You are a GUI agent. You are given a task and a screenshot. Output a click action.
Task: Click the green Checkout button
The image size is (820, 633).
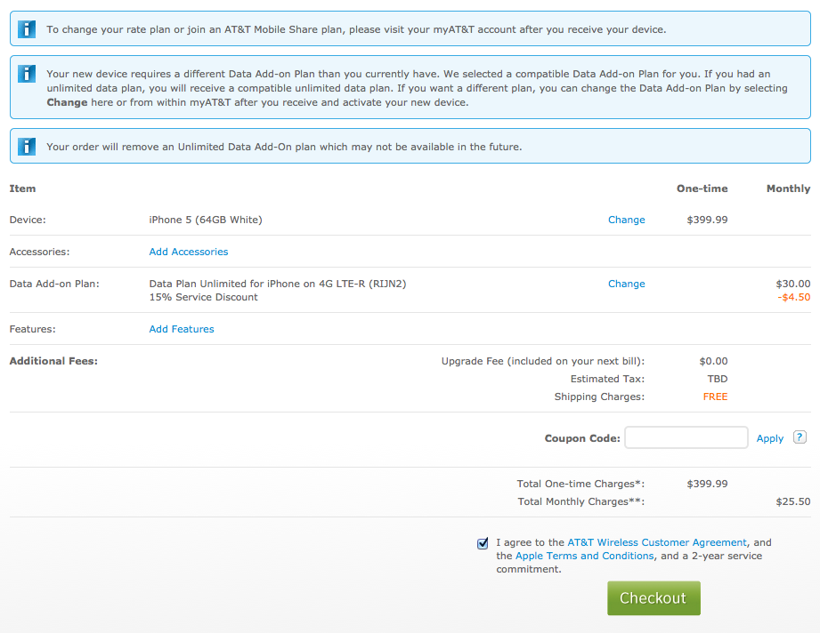tap(654, 598)
